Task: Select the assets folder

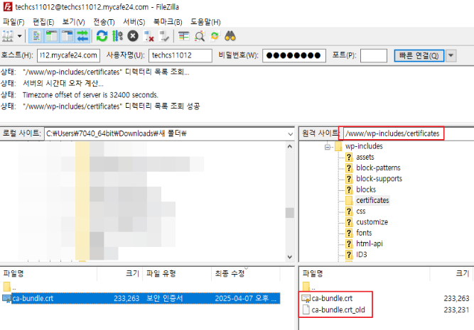Action: 365,158
